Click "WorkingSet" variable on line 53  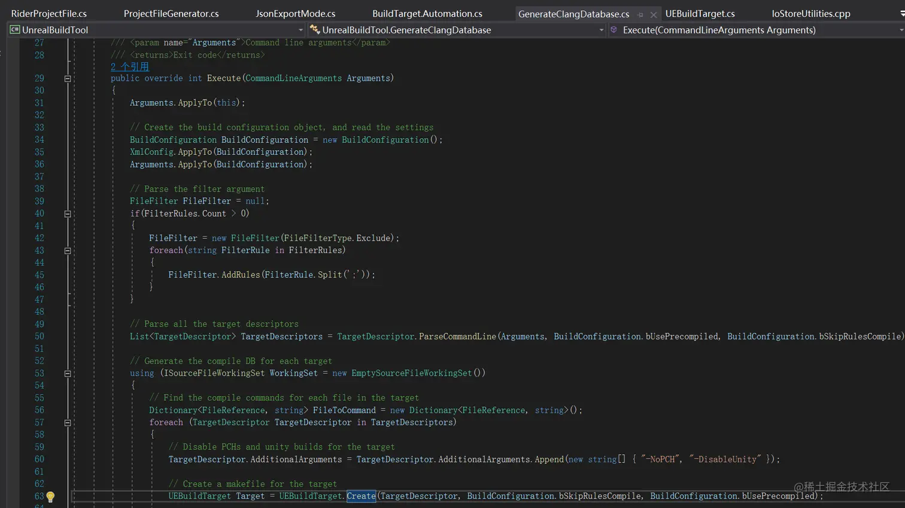pyautogui.click(x=293, y=373)
